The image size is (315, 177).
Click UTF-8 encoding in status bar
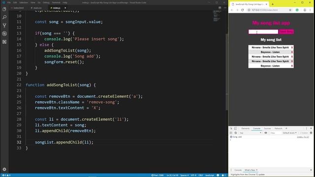[193, 175]
